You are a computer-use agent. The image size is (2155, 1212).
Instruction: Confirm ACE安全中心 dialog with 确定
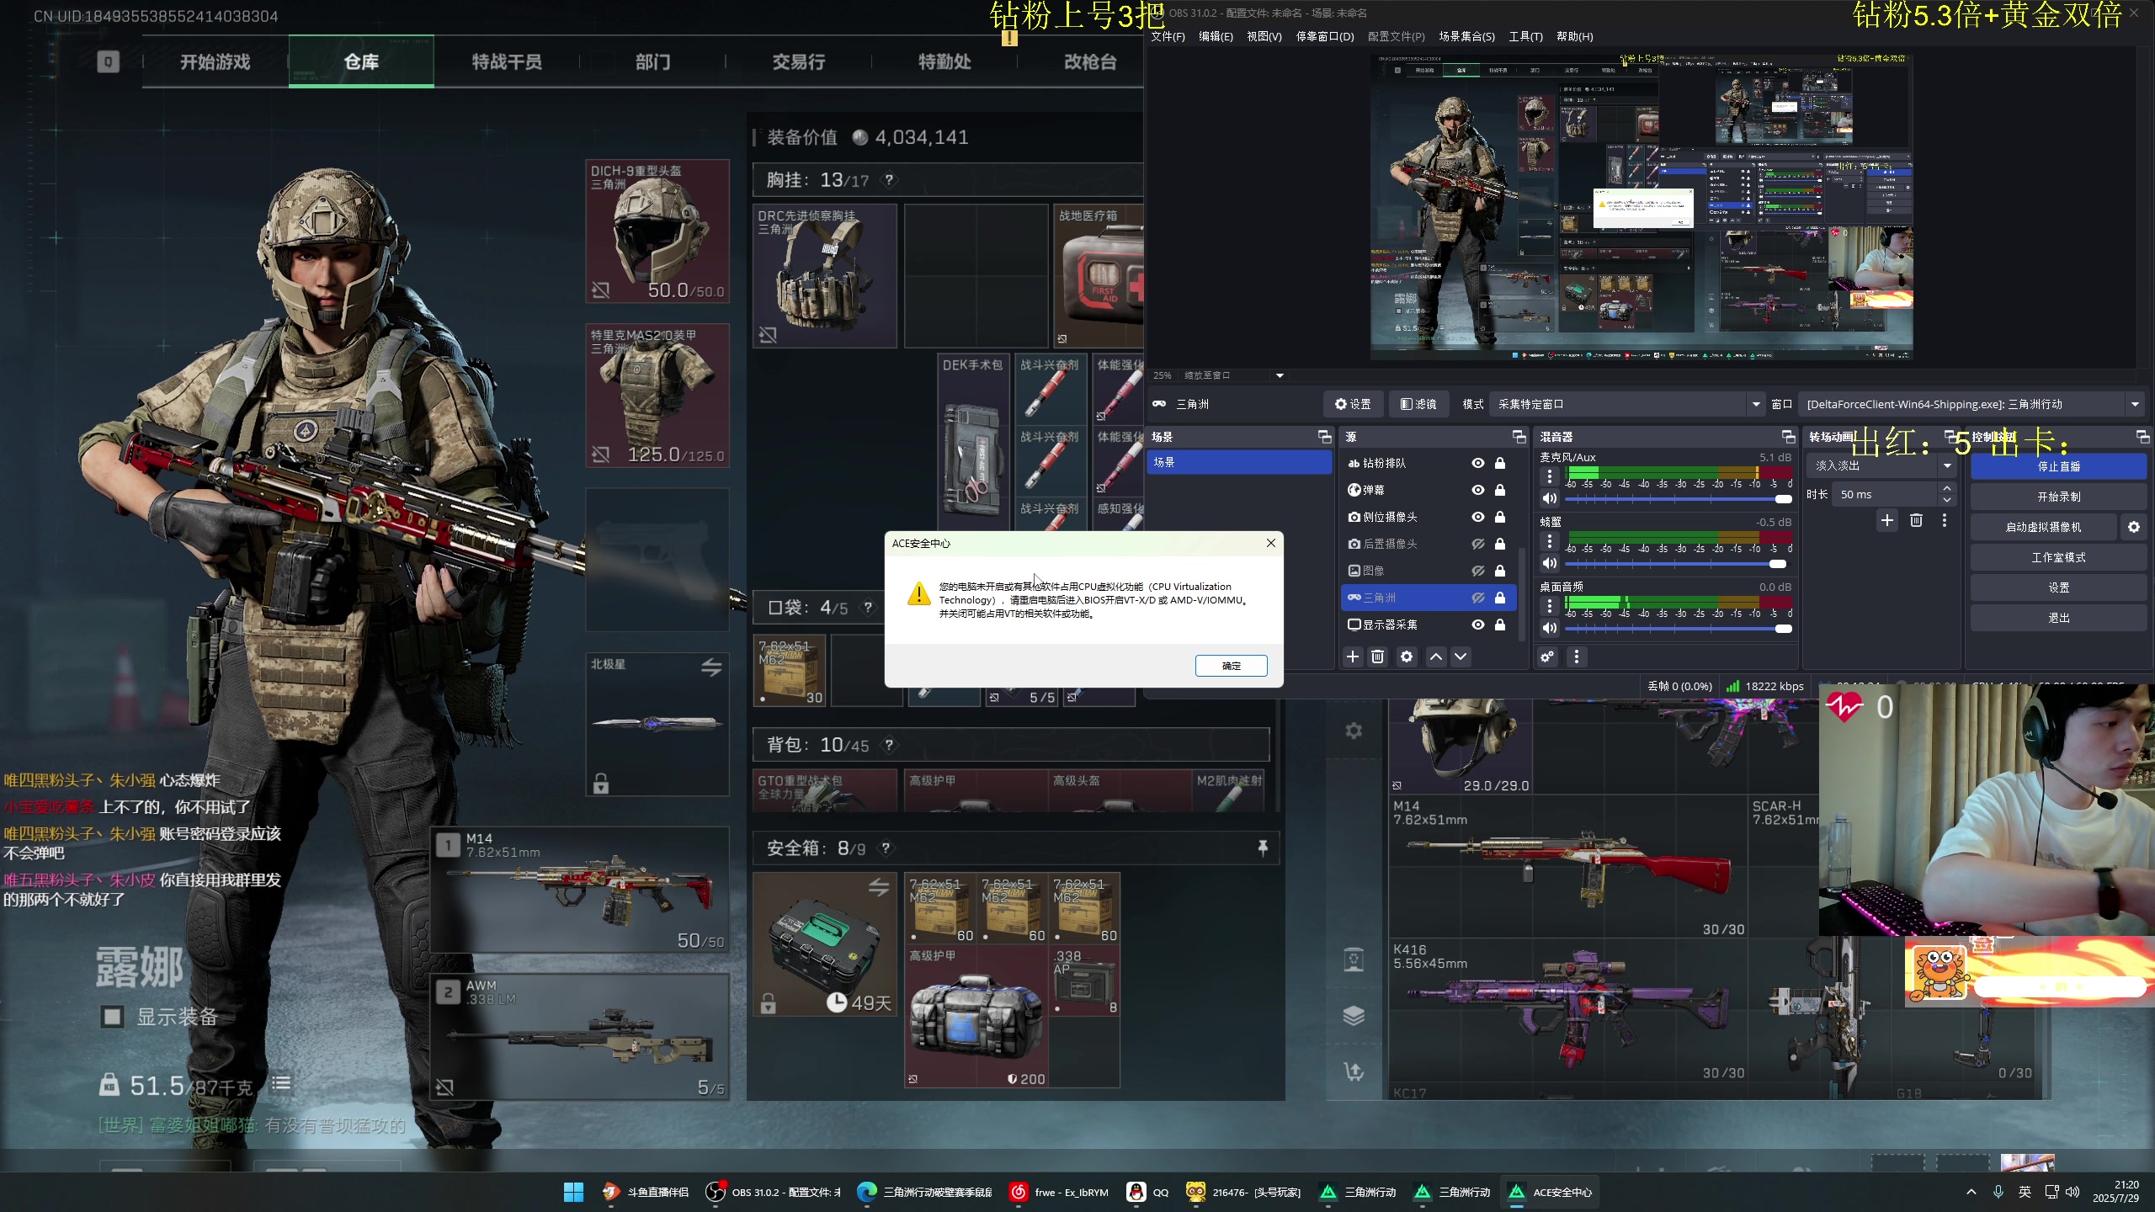click(1231, 666)
